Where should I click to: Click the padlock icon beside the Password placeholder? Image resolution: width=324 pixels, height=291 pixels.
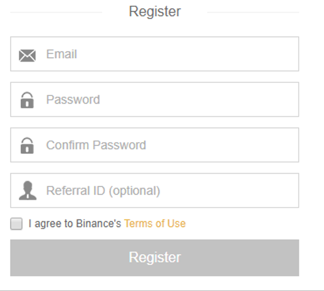27,100
